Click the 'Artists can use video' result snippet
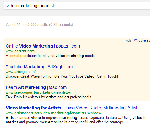This screenshot has height=126, width=150. click(x=76, y=120)
